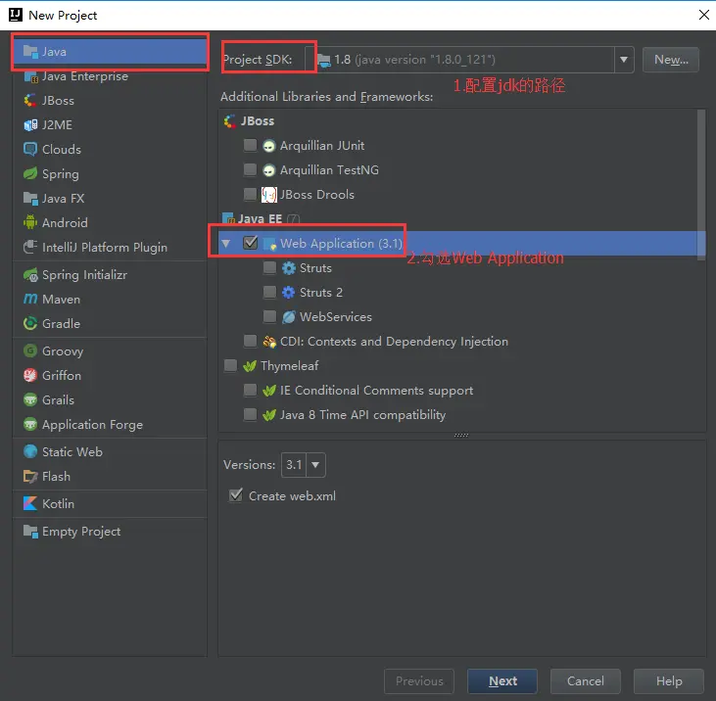This screenshot has height=701, width=716.
Task: Select the Android robot icon
Action: (x=30, y=222)
